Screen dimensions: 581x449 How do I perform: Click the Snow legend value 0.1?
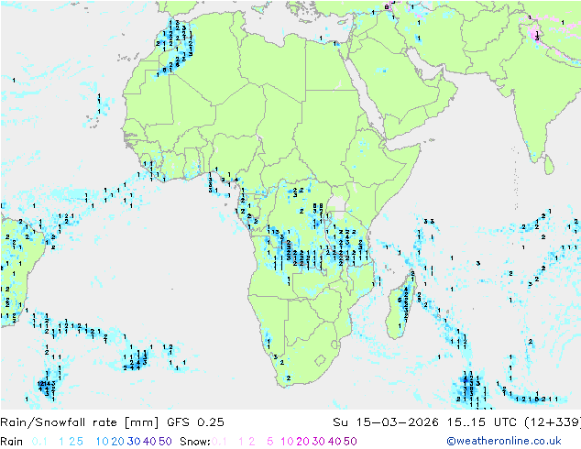tap(219, 442)
